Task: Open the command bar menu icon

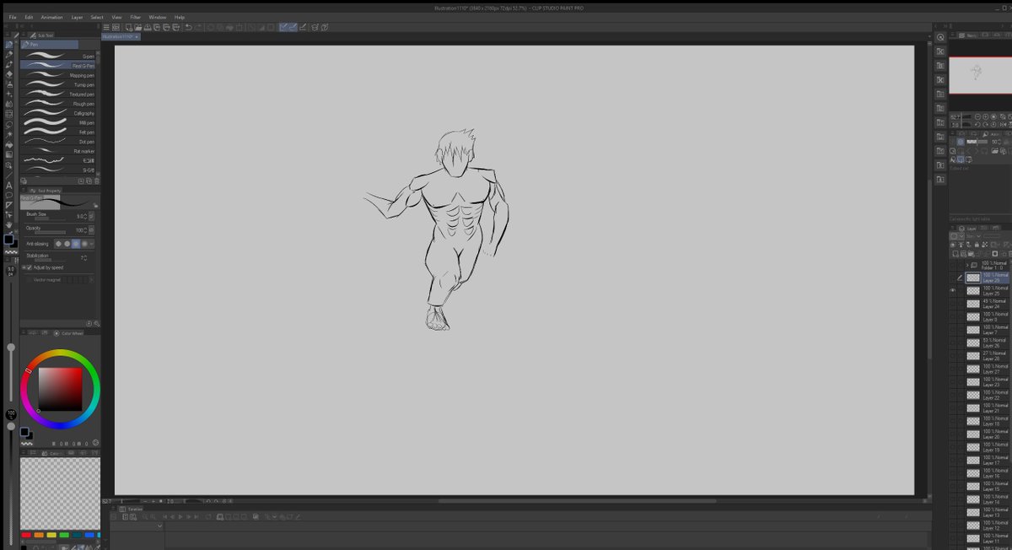Action: tap(106, 28)
